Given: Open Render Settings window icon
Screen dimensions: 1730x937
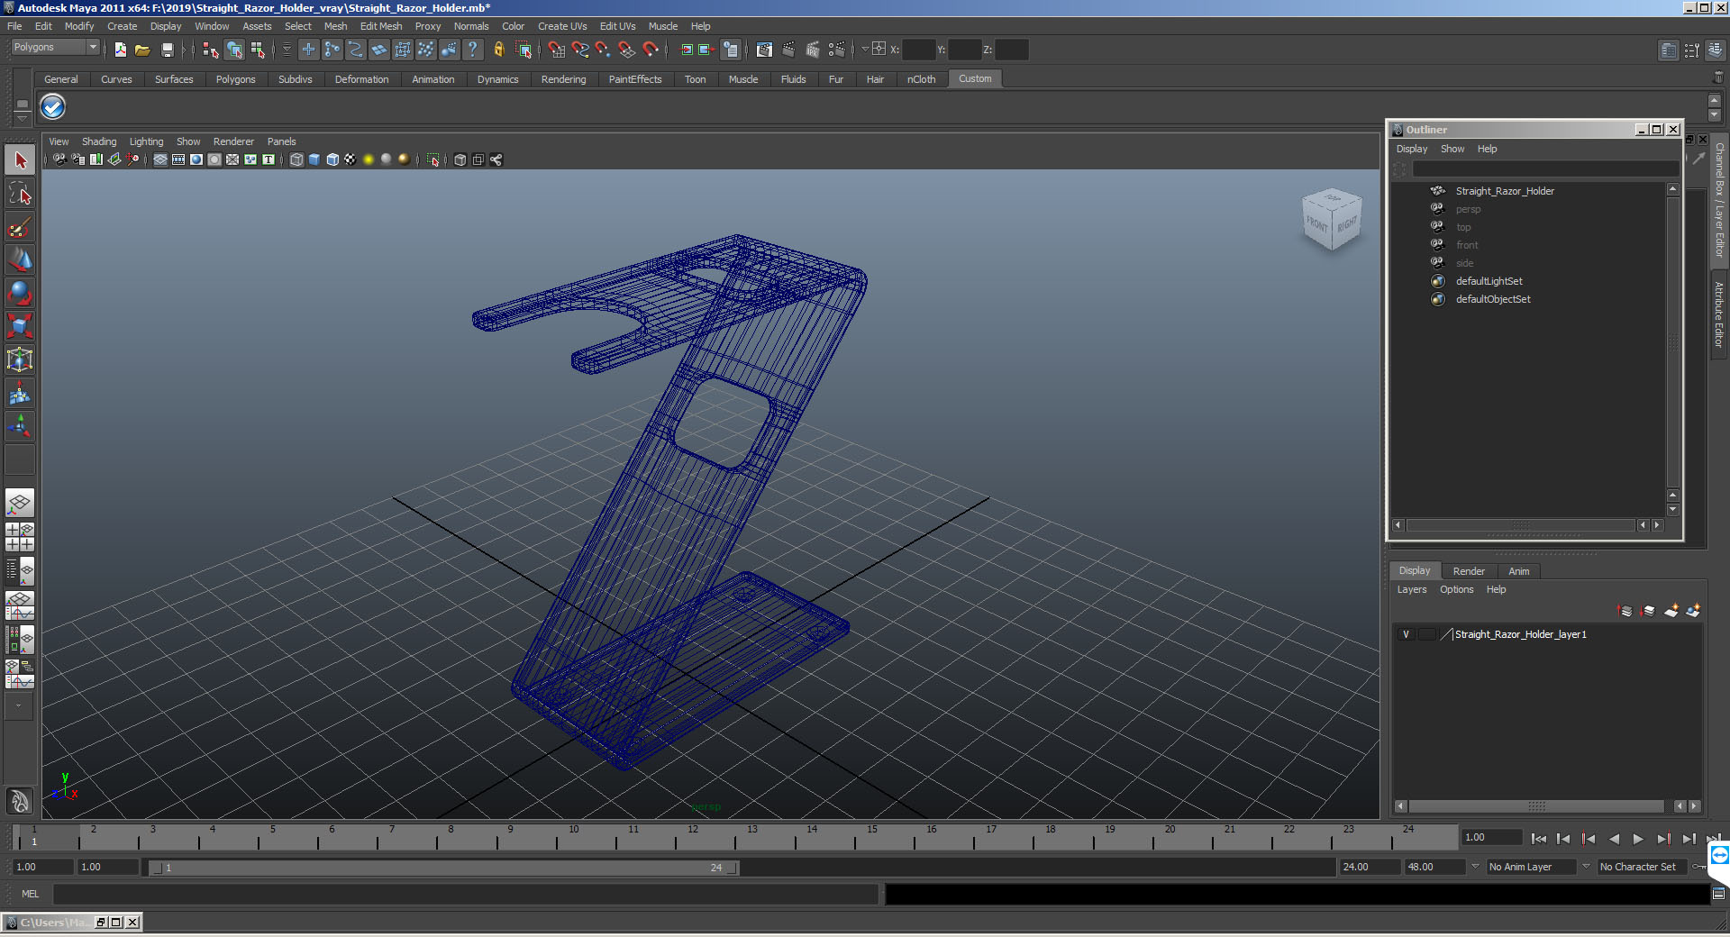Looking at the screenshot, I should pyautogui.click(x=837, y=50).
